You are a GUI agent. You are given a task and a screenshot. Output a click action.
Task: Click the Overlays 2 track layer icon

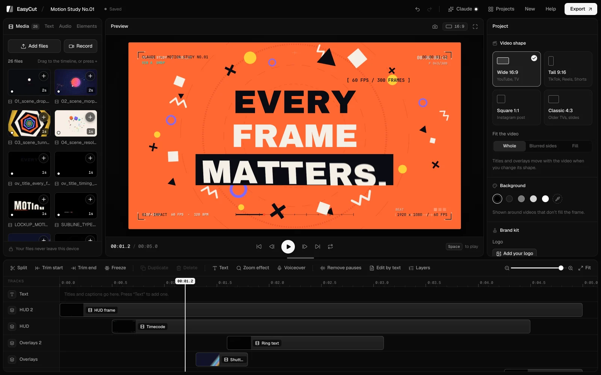tap(12, 343)
